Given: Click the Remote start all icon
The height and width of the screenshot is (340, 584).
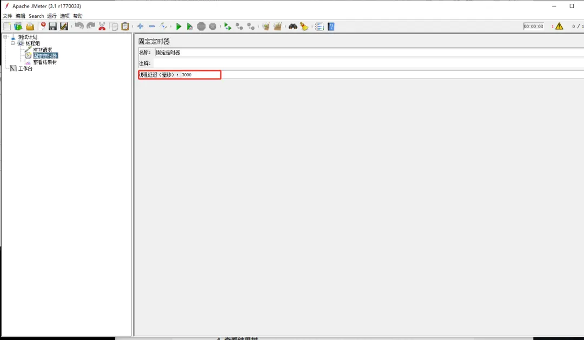Looking at the screenshot, I should pos(228,27).
